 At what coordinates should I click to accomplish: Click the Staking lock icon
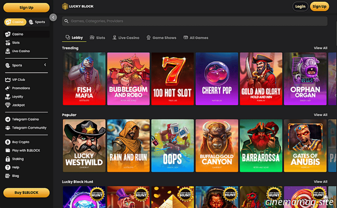pyautogui.click(x=8, y=159)
